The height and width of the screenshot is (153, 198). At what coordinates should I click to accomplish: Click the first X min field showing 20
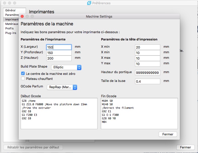[x=147, y=47]
